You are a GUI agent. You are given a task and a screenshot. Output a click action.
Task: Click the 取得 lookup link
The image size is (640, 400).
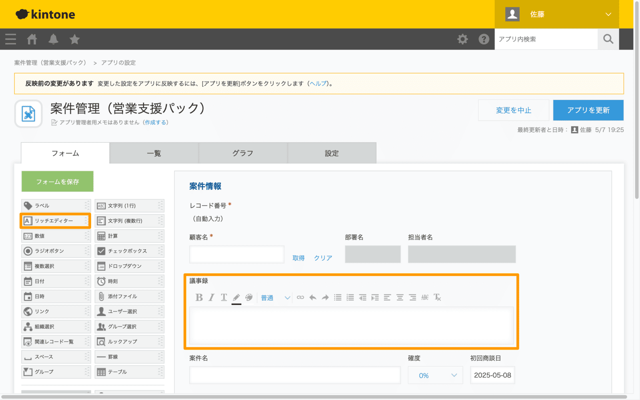(x=298, y=258)
